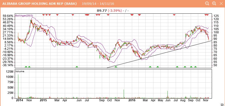The height and width of the screenshot is (106, 225).
Task: Close the BABA chart window
Action: tap(221, 3)
